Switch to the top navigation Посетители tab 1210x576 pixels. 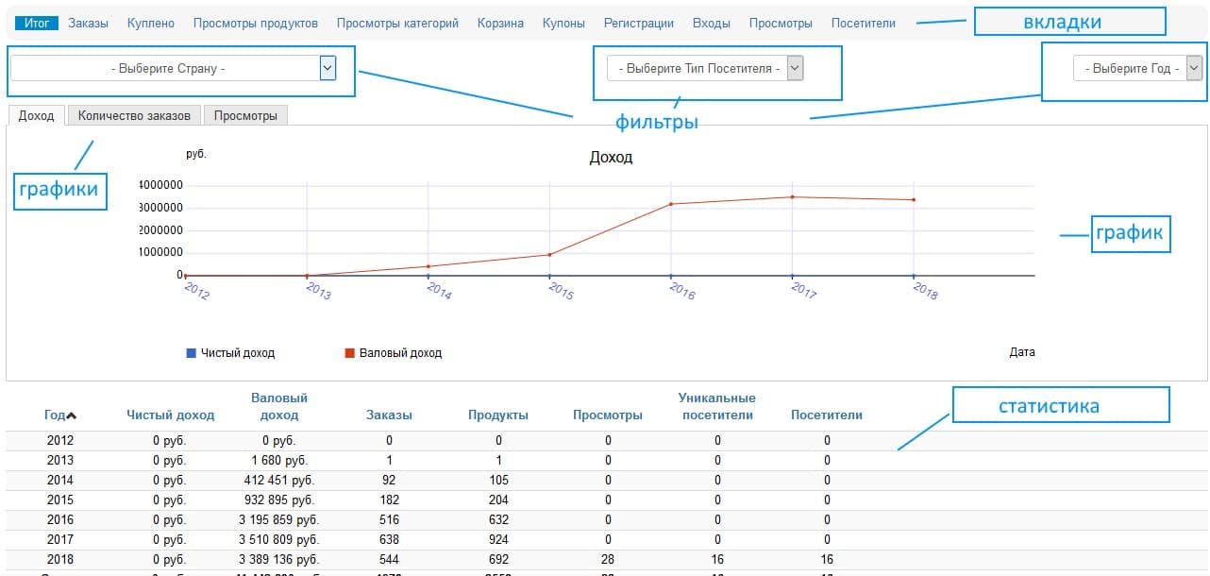point(864,23)
